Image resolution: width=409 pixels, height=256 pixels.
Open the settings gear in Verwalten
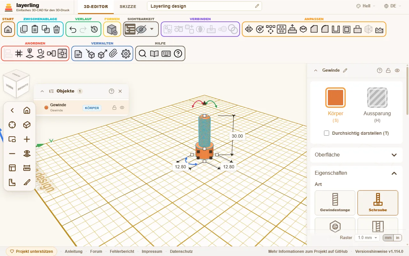pos(126,53)
